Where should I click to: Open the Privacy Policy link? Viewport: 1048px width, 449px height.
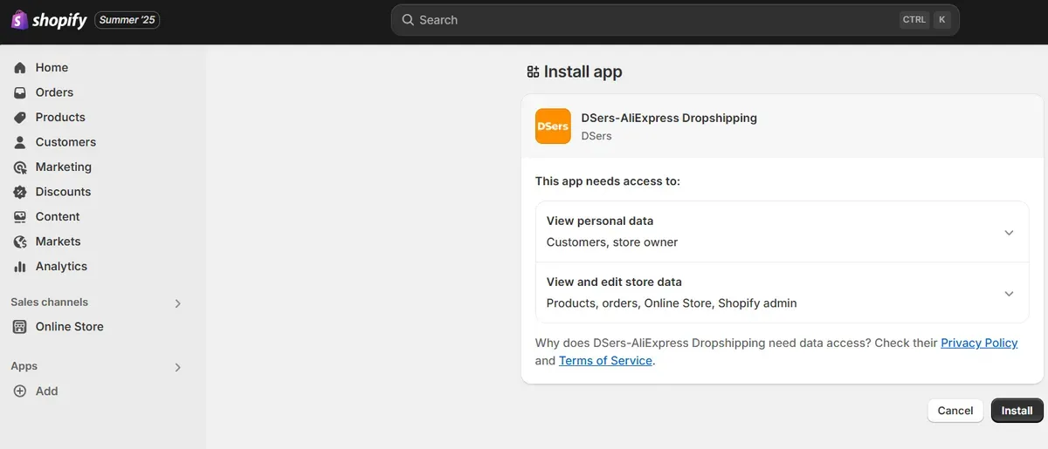pos(979,344)
